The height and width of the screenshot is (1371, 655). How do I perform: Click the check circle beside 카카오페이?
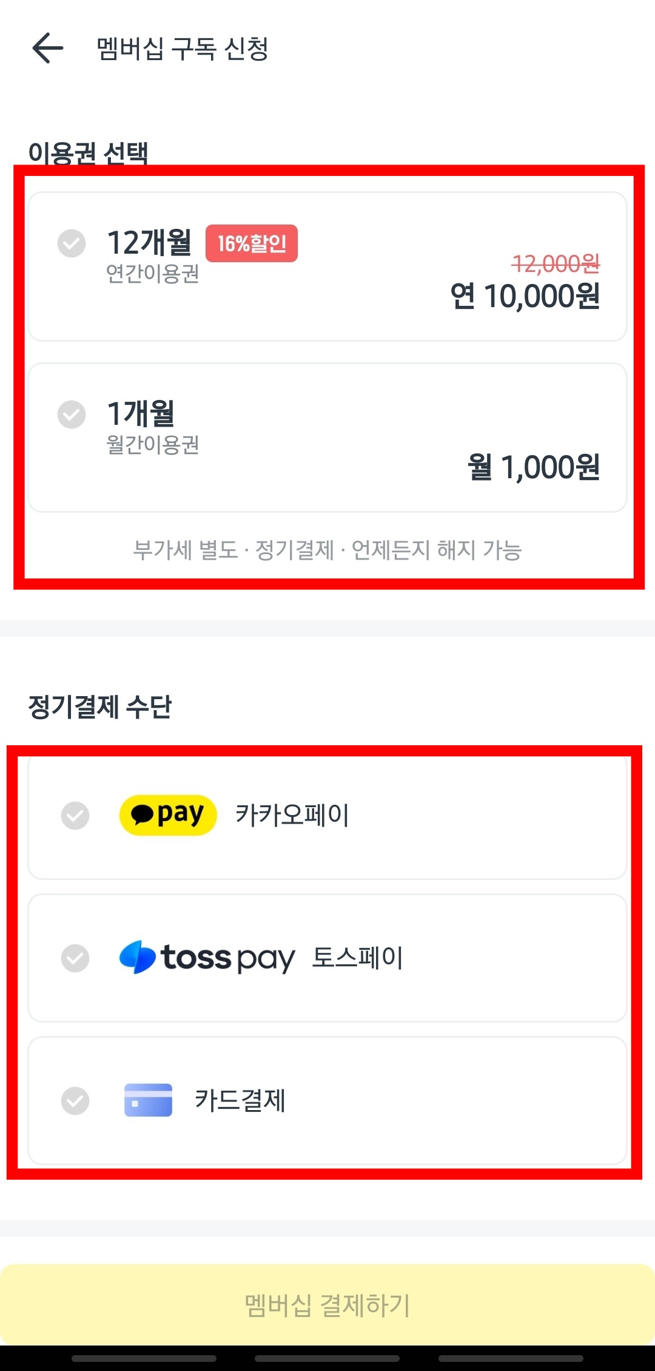click(75, 816)
